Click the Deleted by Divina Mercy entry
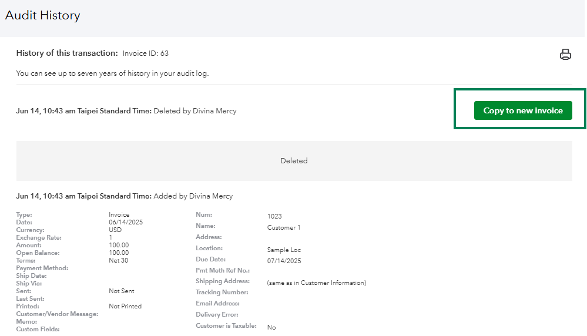 coord(194,111)
